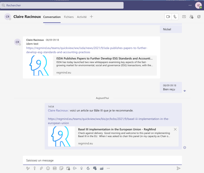This screenshot has width=204, height=173.
Task: Click the sent status checkmark icon
Action: click(x=185, y=148)
